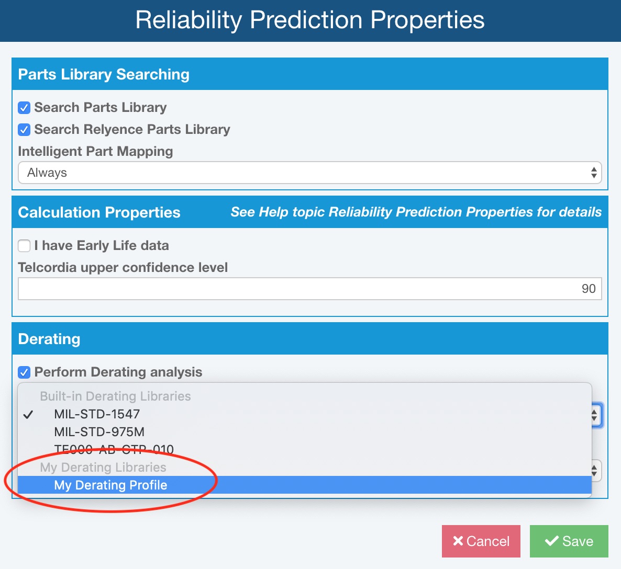
Task: Save the reliability prediction properties
Action: pos(569,541)
